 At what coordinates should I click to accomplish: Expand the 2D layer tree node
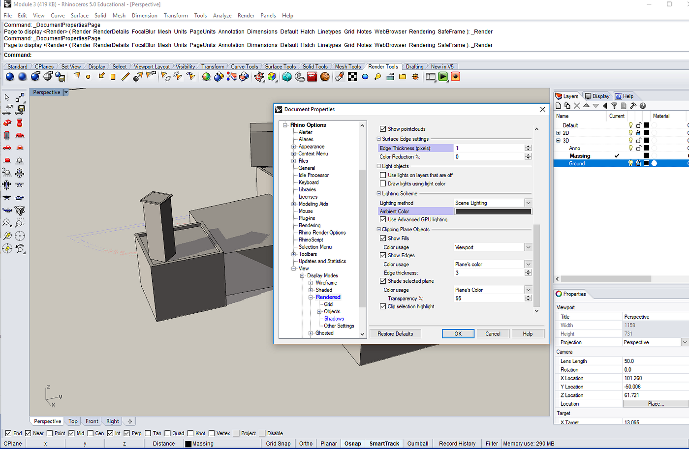pos(558,133)
